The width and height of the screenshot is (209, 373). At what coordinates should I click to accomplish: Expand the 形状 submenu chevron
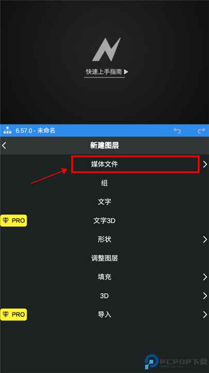tap(205, 239)
